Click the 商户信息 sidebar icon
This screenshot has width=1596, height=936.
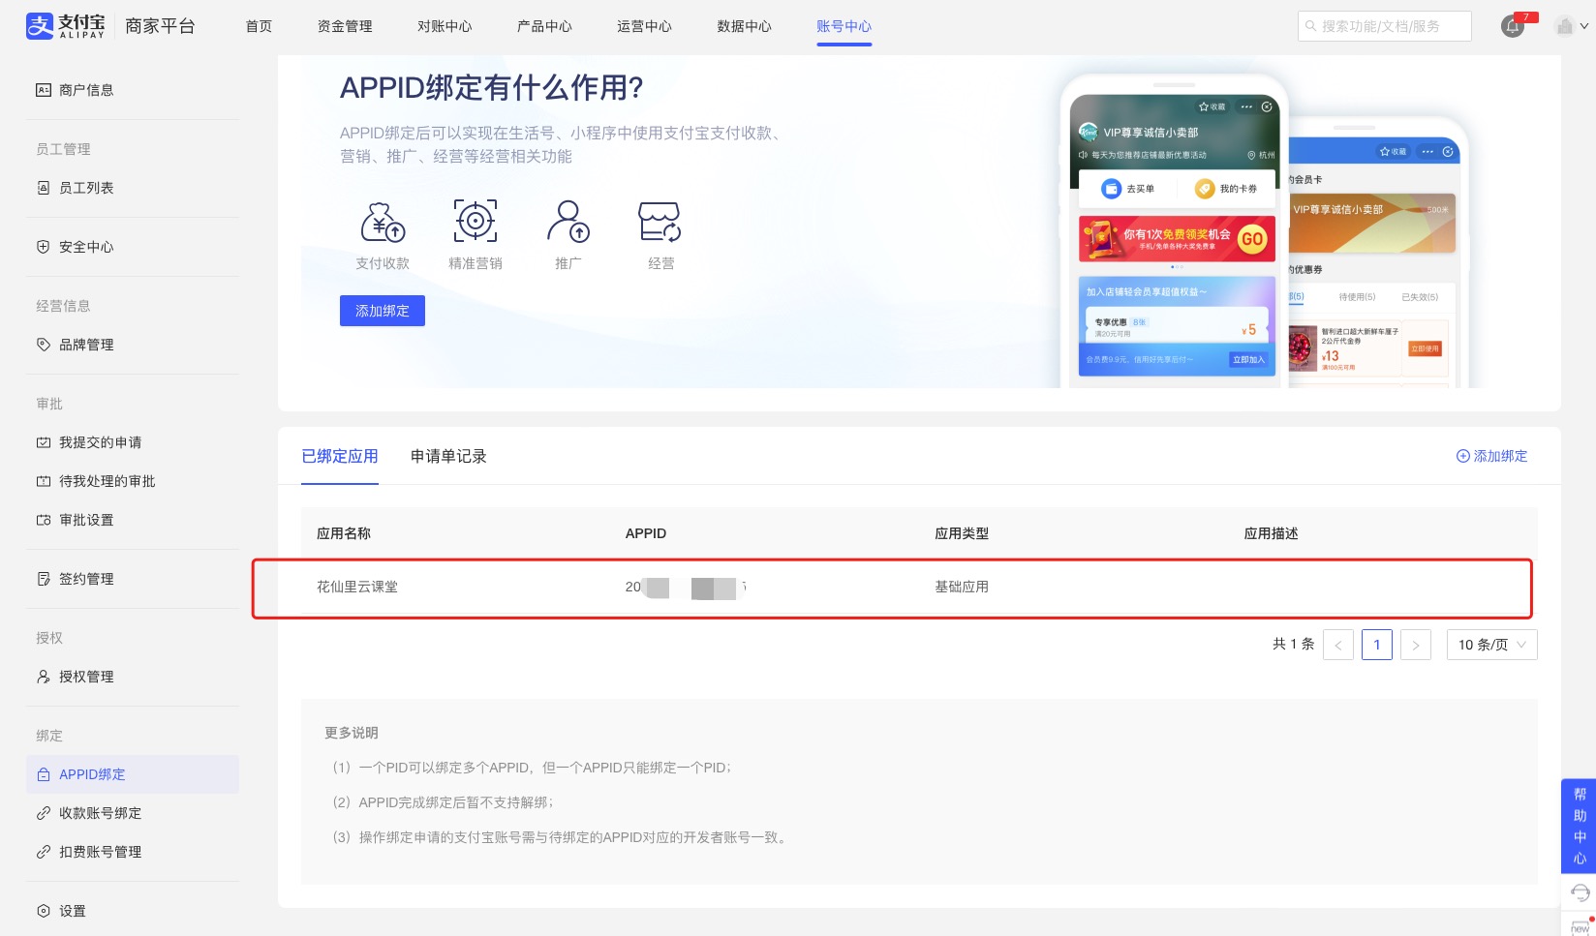coord(44,90)
